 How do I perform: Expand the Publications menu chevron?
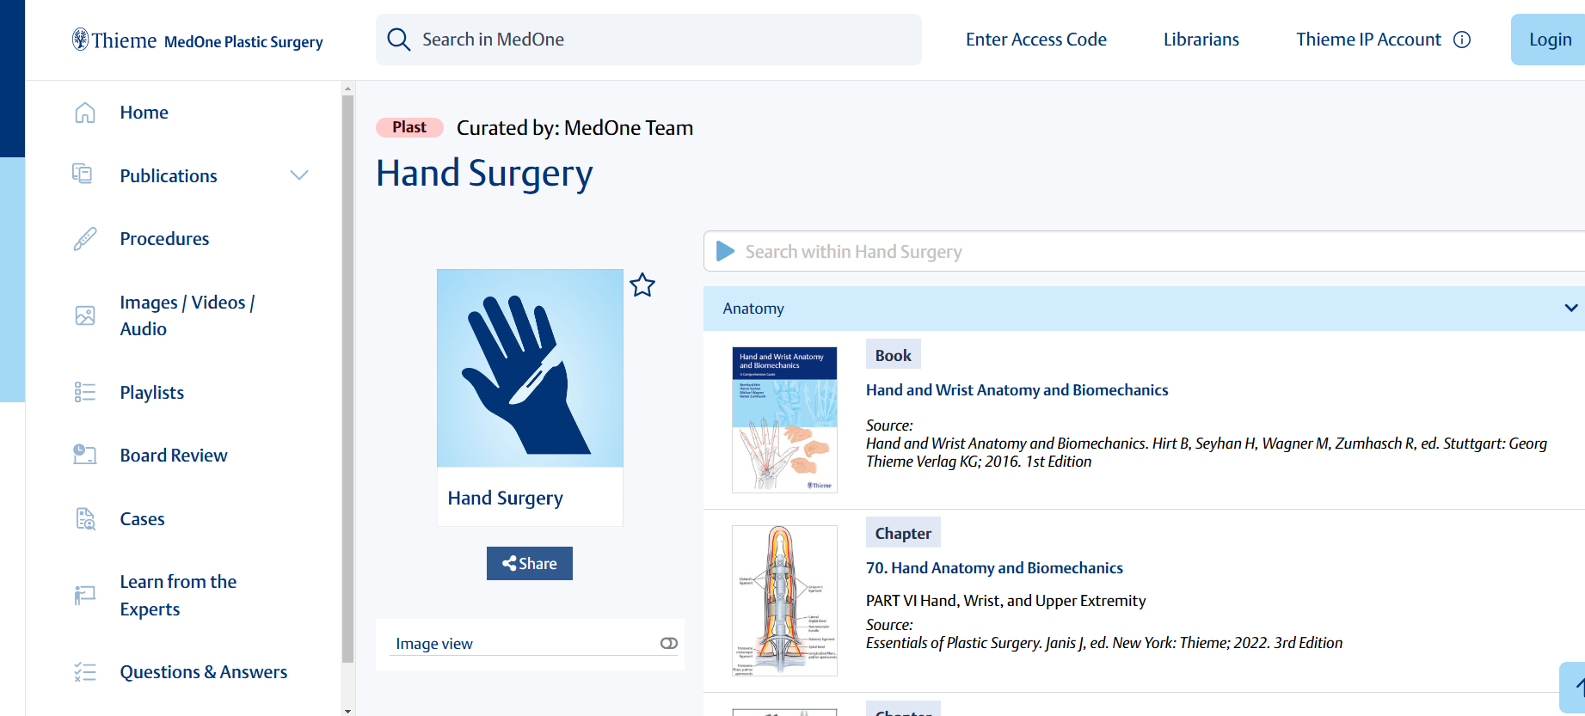[x=299, y=175]
